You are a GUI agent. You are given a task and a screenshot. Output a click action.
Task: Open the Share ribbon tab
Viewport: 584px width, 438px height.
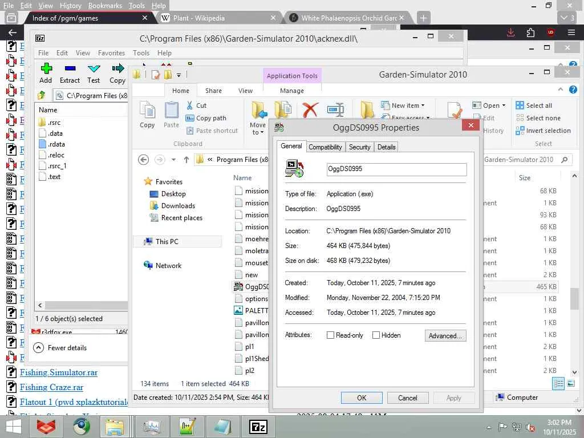tap(213, 91)
